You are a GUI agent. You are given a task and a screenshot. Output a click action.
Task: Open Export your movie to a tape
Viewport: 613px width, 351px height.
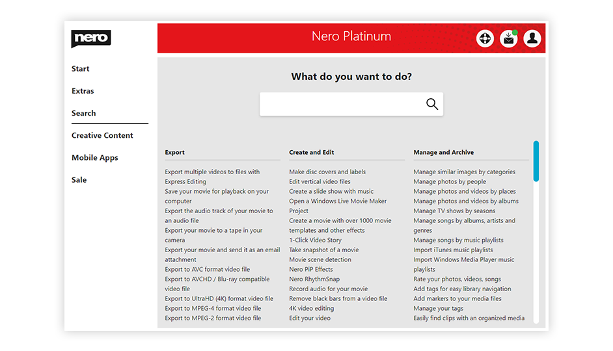tap(213, 235)
